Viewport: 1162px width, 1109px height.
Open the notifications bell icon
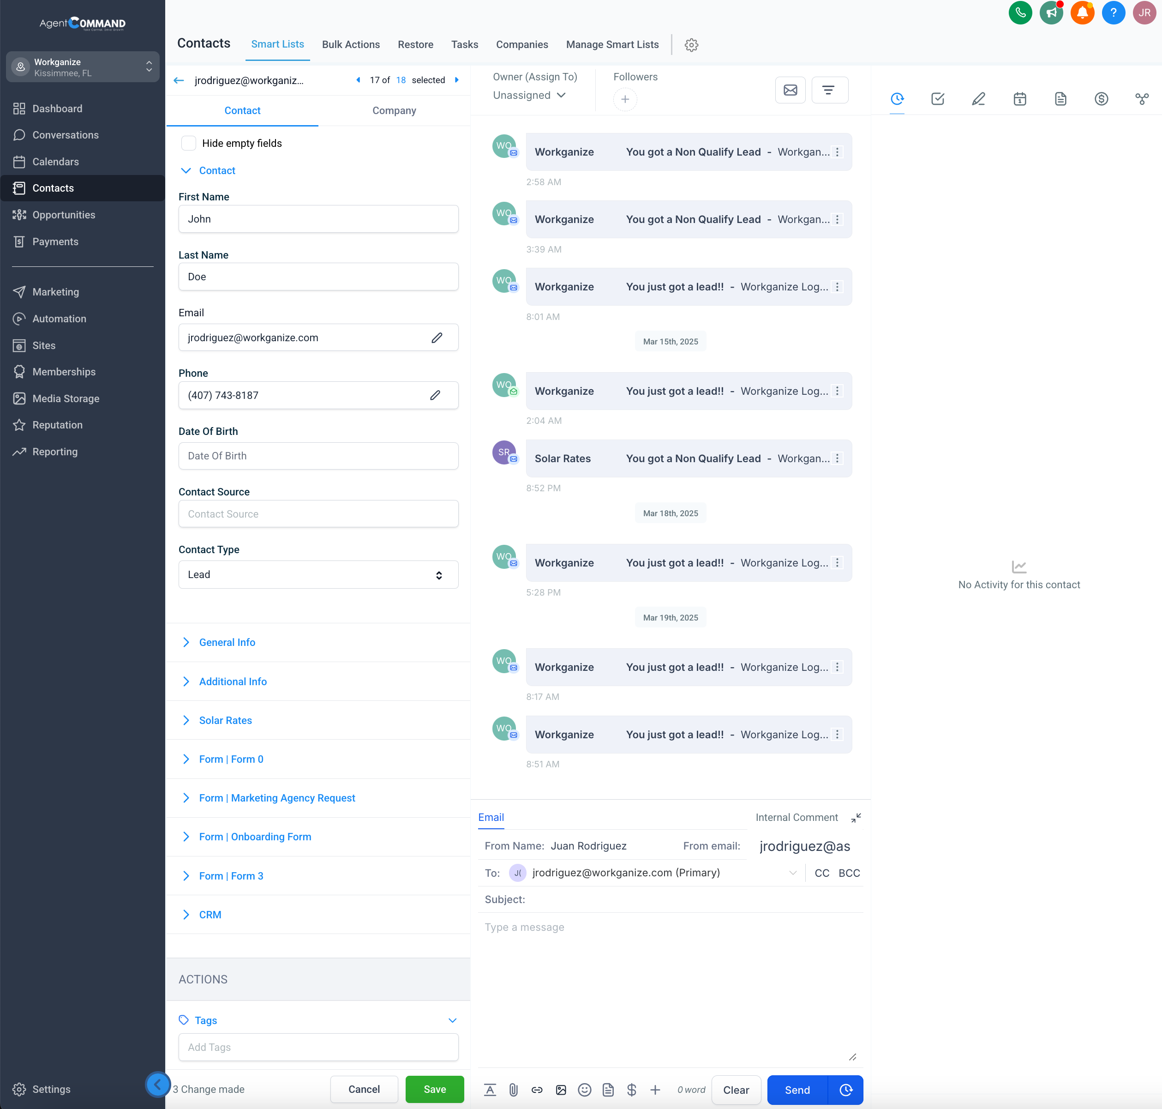click(1082, 13)
